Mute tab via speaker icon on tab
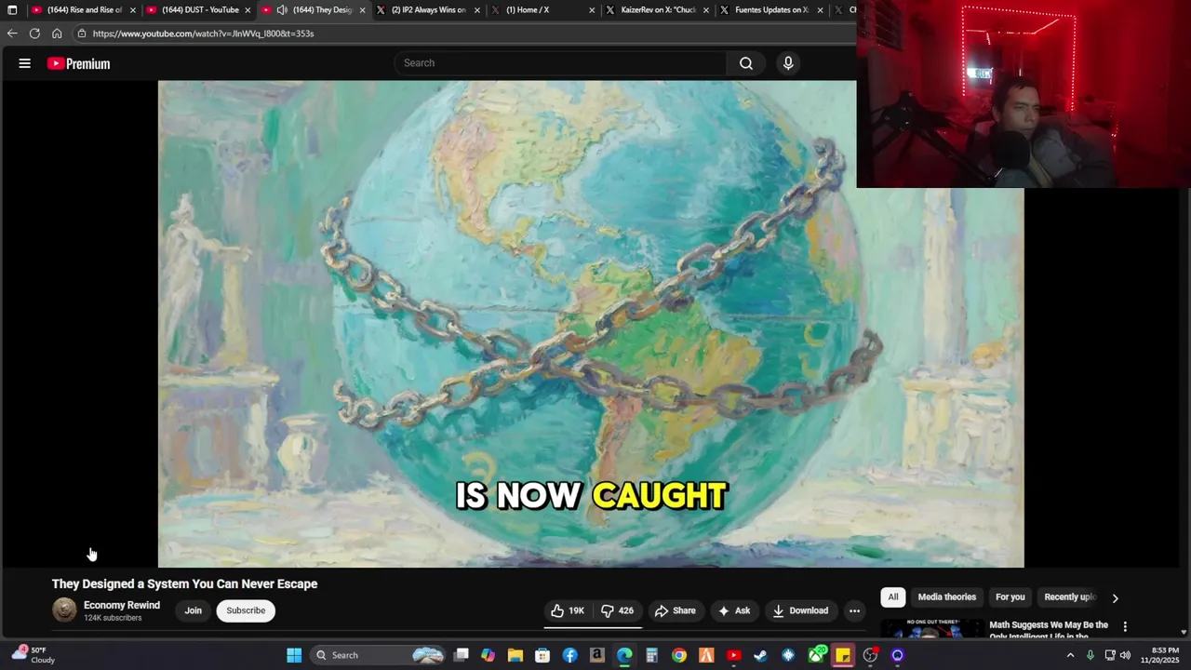 282,10
